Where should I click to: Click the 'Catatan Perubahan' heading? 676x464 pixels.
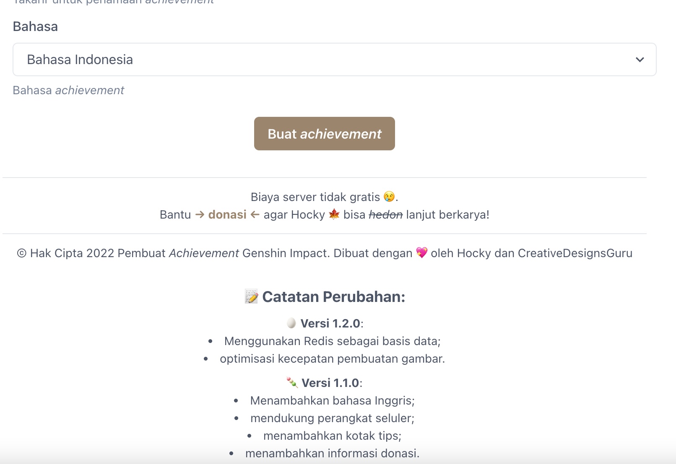pos(333,296)
